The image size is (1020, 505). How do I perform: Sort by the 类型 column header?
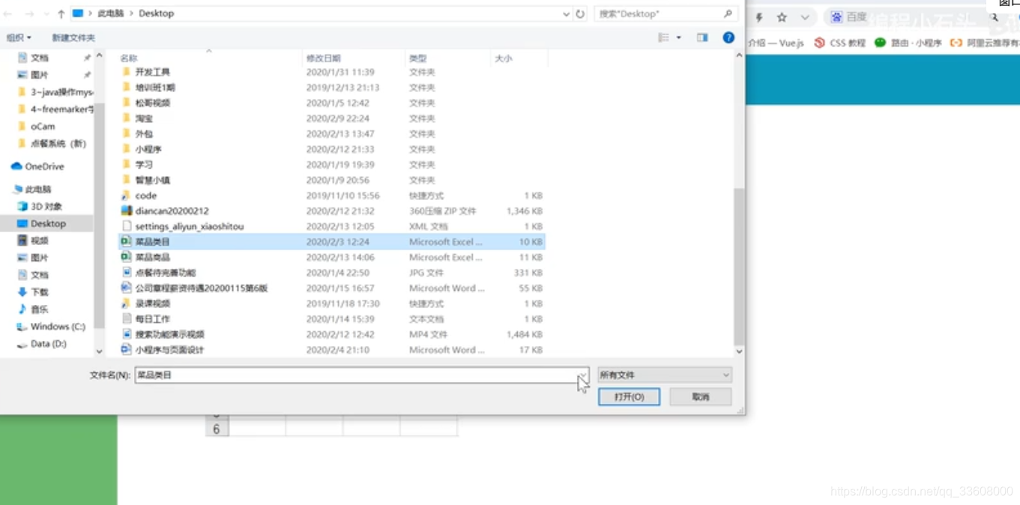[417, 58]
